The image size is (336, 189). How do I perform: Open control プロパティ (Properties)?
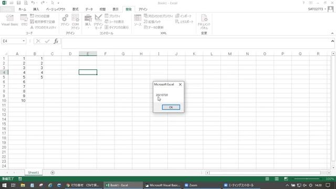point(112,16)
